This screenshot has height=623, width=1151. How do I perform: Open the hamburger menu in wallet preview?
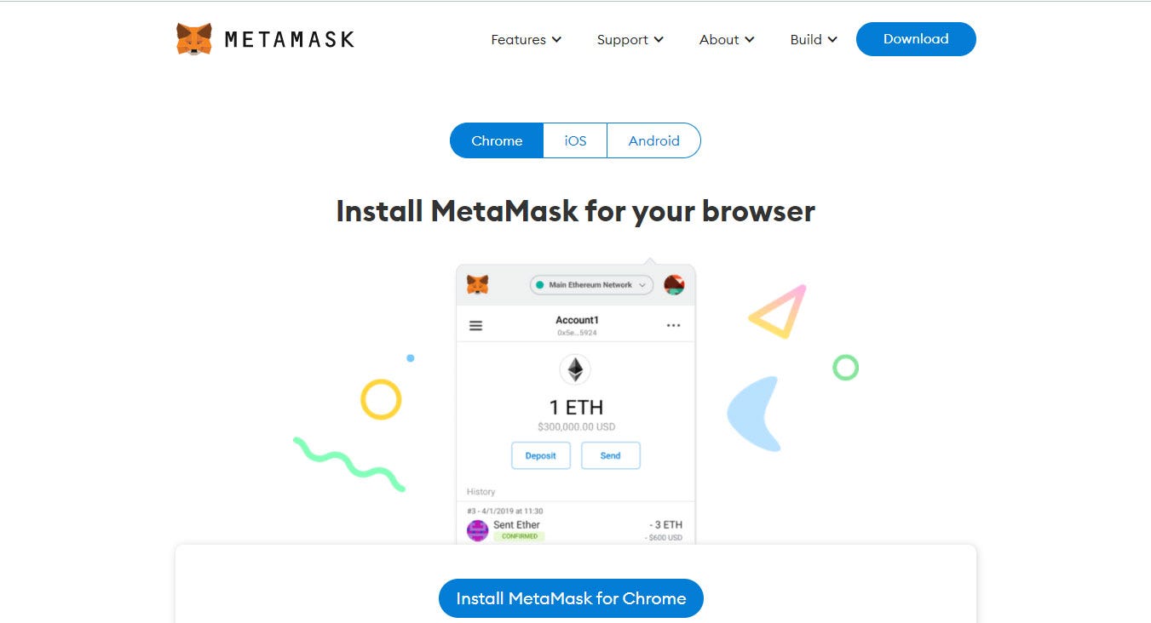click(476, 326)
